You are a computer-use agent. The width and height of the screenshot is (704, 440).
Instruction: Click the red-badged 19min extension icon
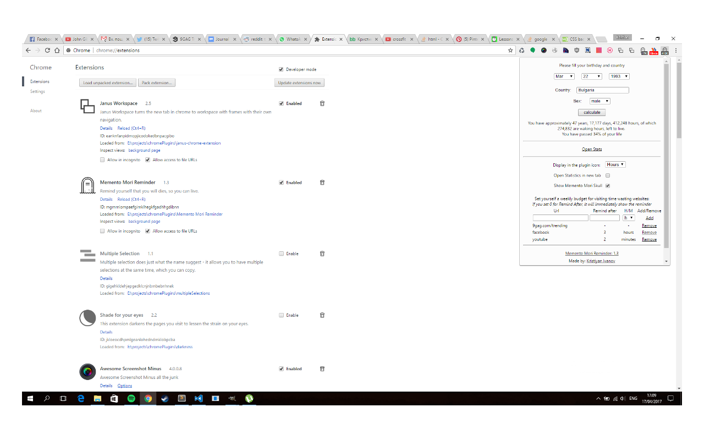tap(654, 51)
